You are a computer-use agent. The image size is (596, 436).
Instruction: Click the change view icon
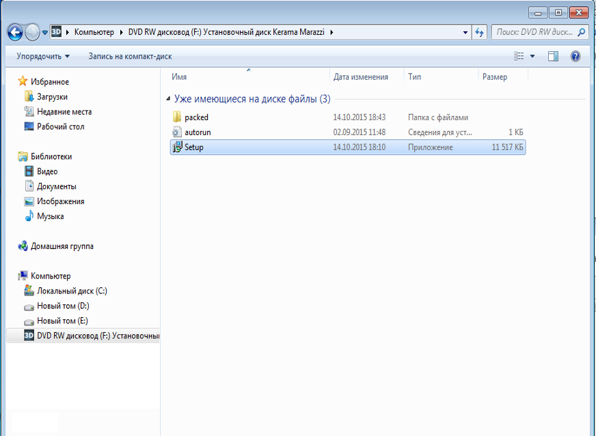[x=519, y=57]
